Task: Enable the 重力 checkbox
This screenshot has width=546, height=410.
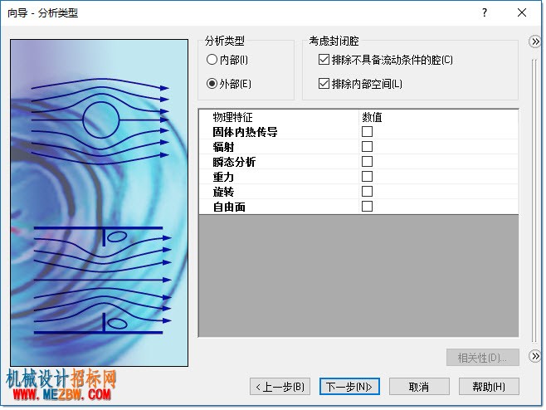Action: coord(367,177)
